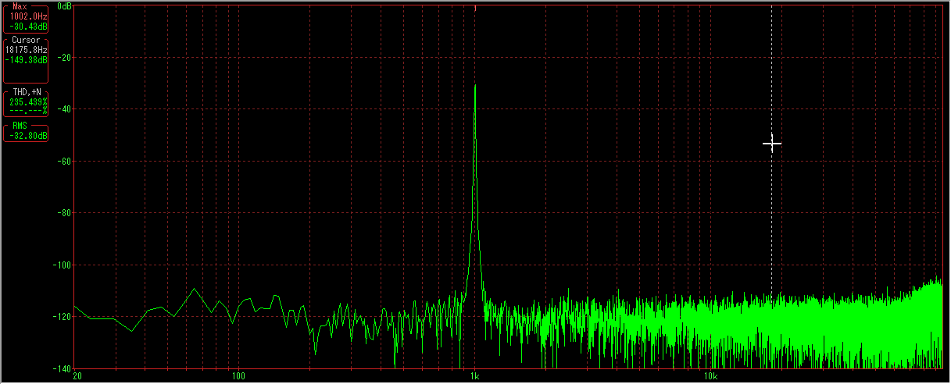This screenshot has height=384, width=951.
Task: Click the Cursor level value -149.38dB
Action: point(26,59)
